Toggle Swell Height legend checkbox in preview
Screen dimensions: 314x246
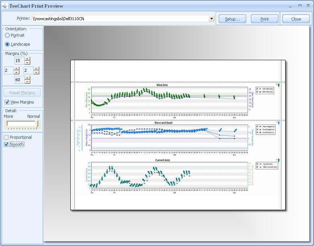pyautogui.click(x=257, y=130)
